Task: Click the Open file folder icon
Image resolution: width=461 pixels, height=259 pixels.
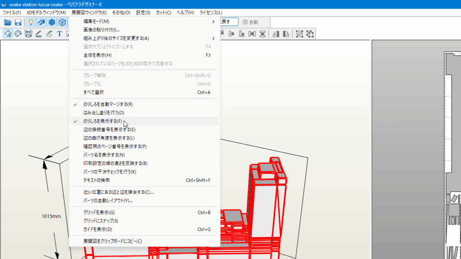Action: click(x=8, y=22)
